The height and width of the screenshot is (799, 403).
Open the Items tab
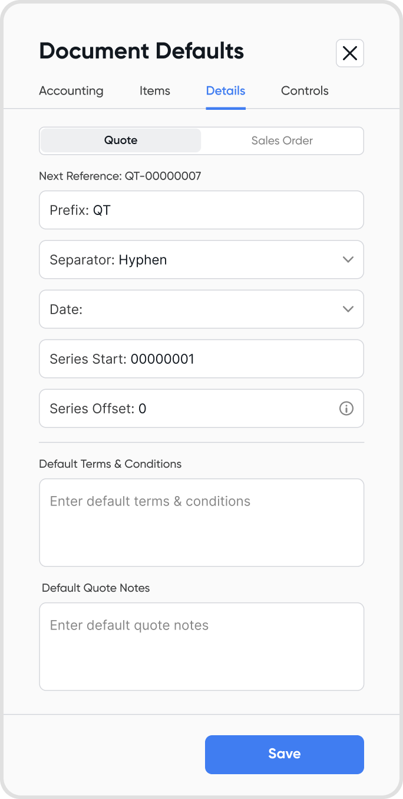coord(154,91)
